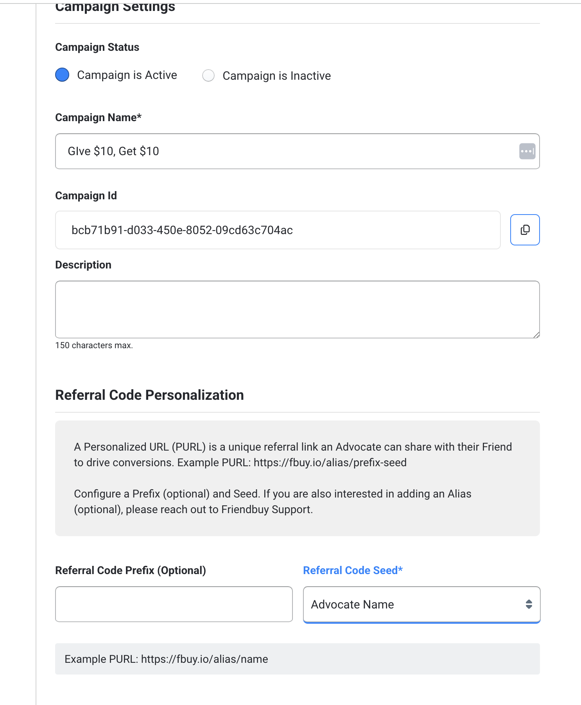The width and height of the screenshot is (581, 705).
Task: Click the up-down arrows on Referral Code Seed select
Action: point(529,604)
